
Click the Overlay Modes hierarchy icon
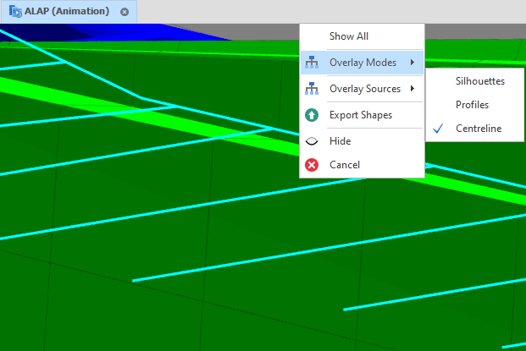[312, 63]
